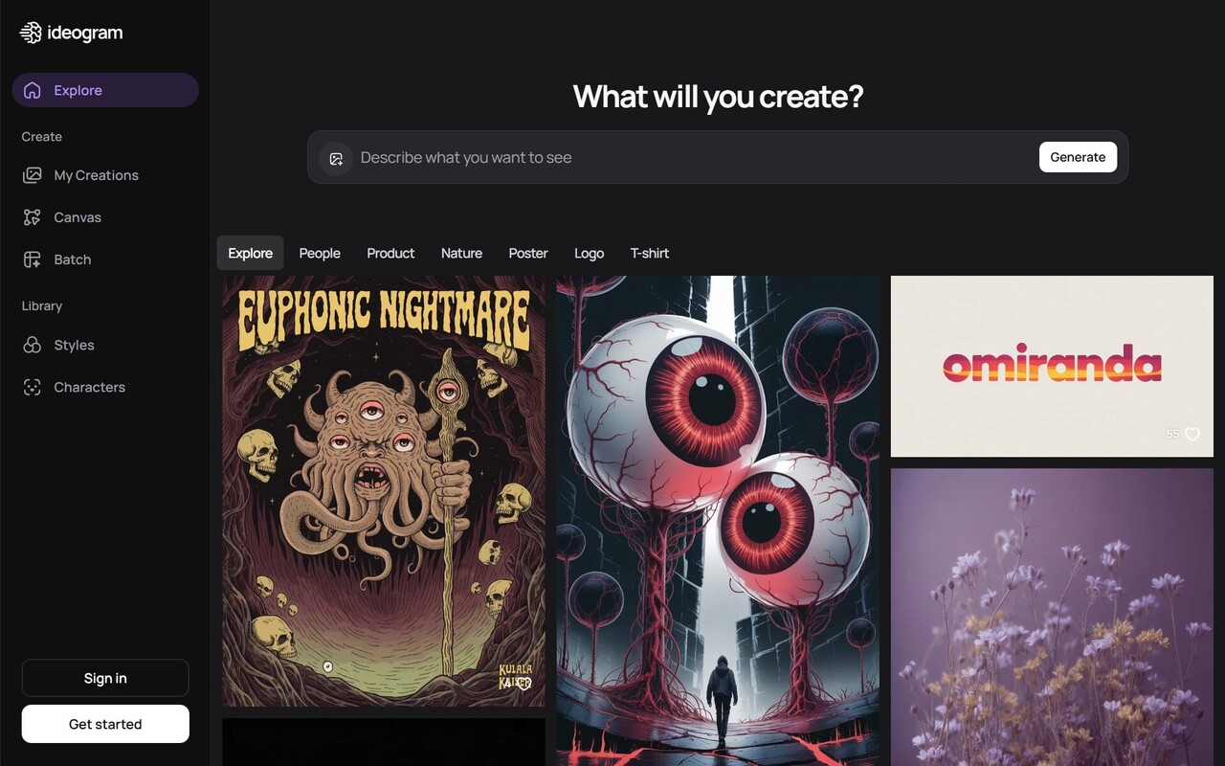Screen dimensions: 1225x766
Task: Click the Sign in button
Action: coord(105,678)
